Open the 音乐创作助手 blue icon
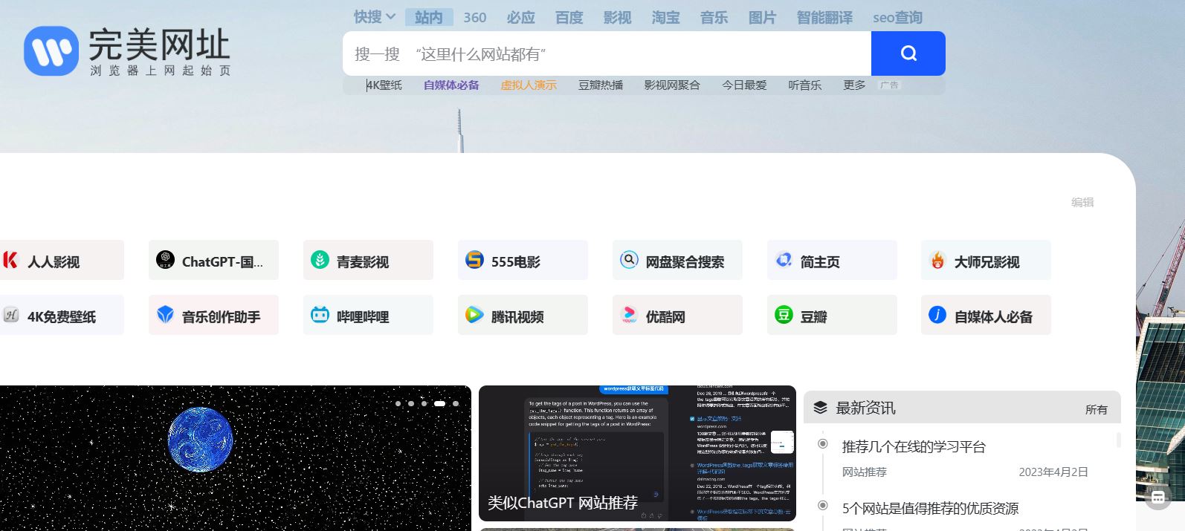This screenshot has height=531, width=1185. (x=165, y=315)
